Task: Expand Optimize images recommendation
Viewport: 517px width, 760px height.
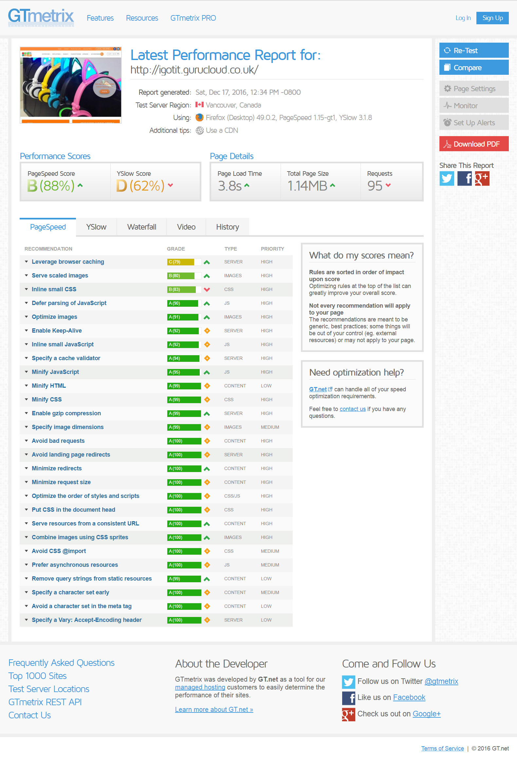Action: [156, 317]
